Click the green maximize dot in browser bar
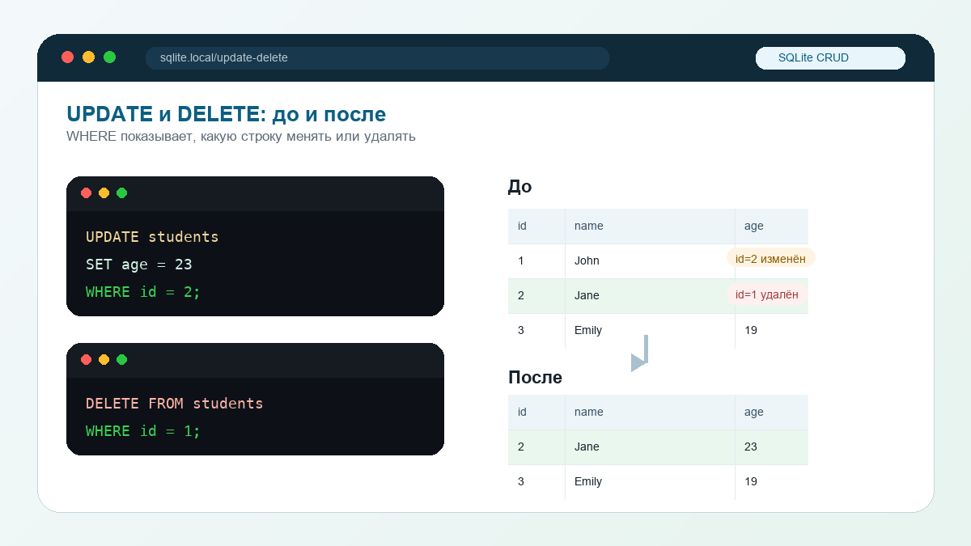Screen dimensions: 971x546 coord(110,57)
